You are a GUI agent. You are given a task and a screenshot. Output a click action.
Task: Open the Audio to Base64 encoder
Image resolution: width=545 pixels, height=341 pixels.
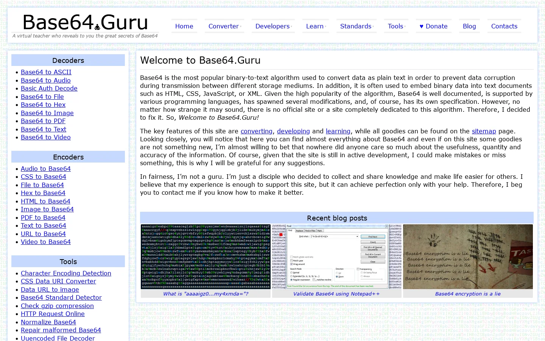(x=46, y=169)
